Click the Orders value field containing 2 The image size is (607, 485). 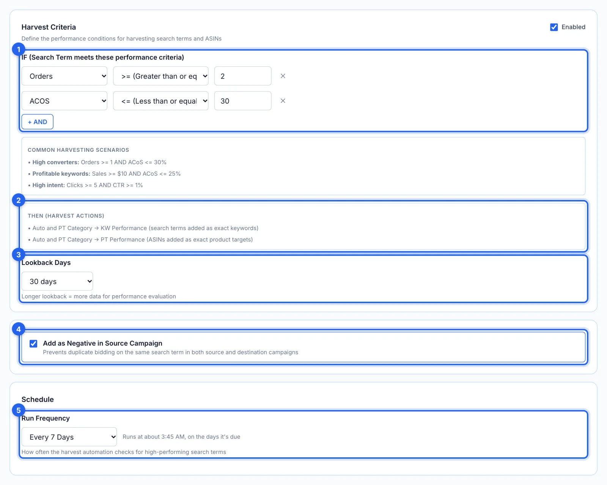pos(243,76)
